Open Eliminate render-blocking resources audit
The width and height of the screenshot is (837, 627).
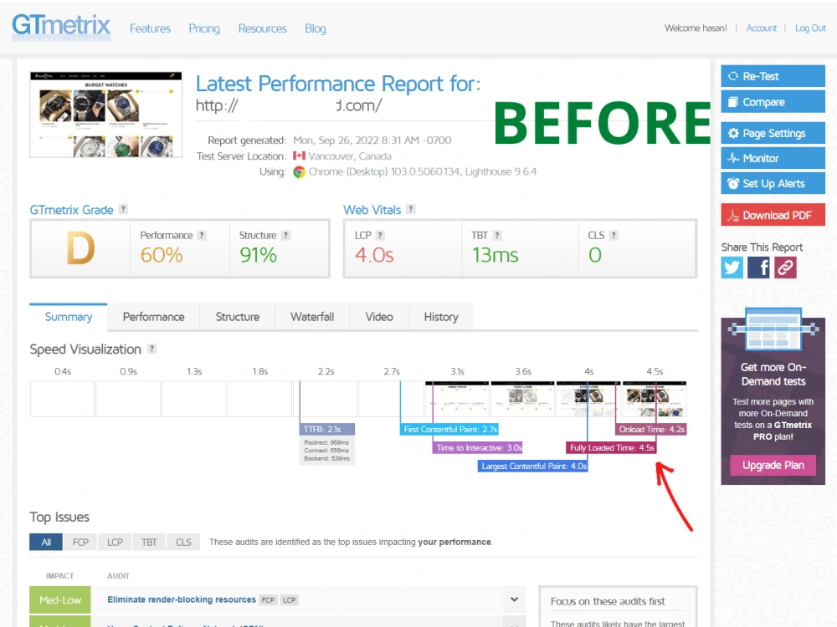click(182, 599)
